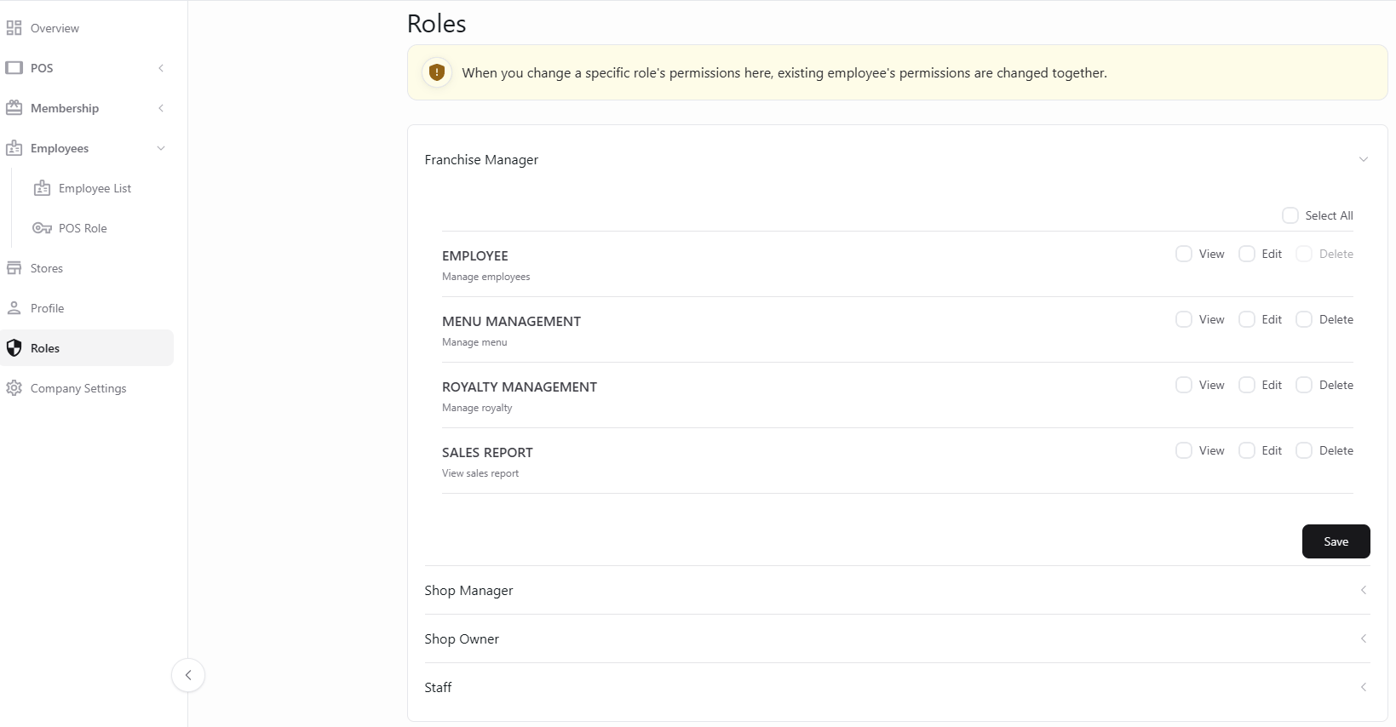This screenshot has height=727, width=1396.
Task: Check View for MENU MANAGEMENT
Action: click(1184, 319)
